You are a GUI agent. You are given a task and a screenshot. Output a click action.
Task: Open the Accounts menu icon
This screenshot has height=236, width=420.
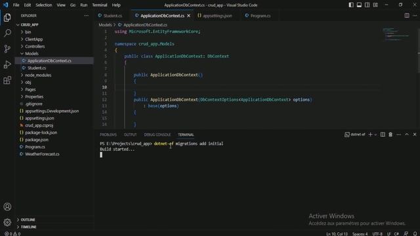pyautogui.click(x=7, y=206)
